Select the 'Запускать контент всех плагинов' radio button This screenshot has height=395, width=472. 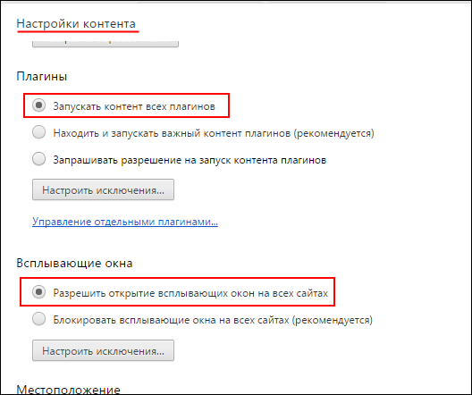pyautogui.click(x=38, y=105)
